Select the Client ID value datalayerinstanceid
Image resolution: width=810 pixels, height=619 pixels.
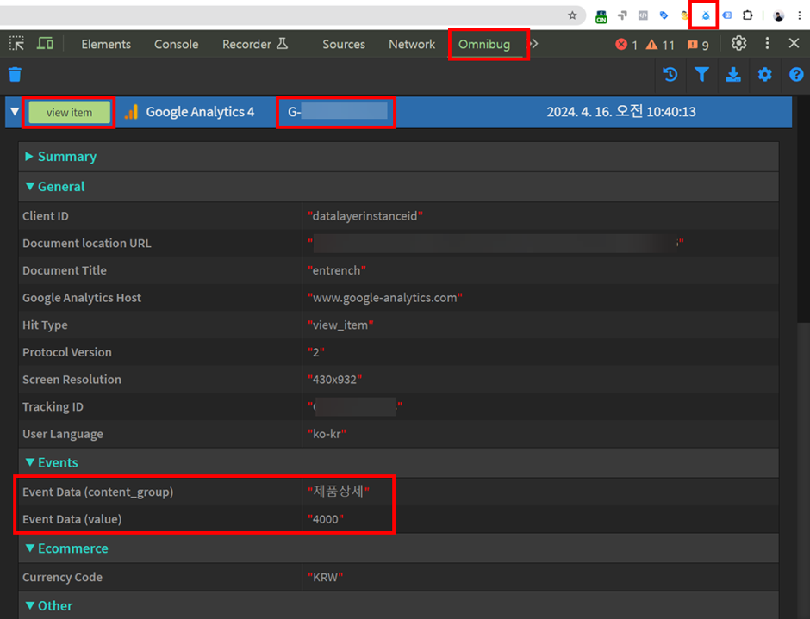pos(365,216)
